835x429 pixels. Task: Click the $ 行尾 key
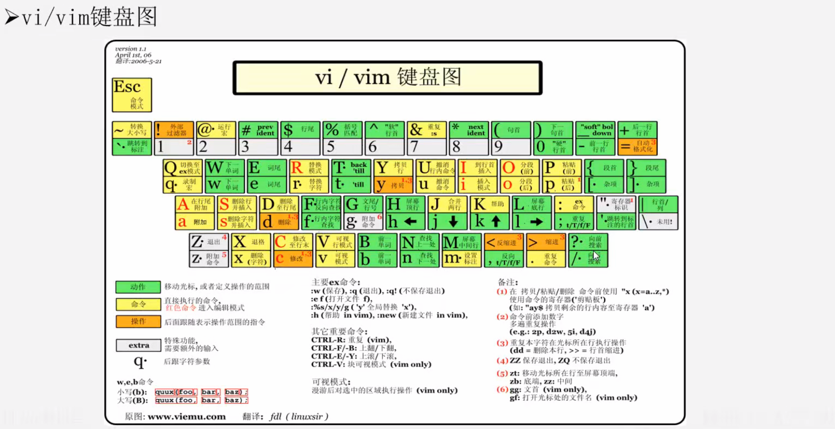(x=300, y=130)
